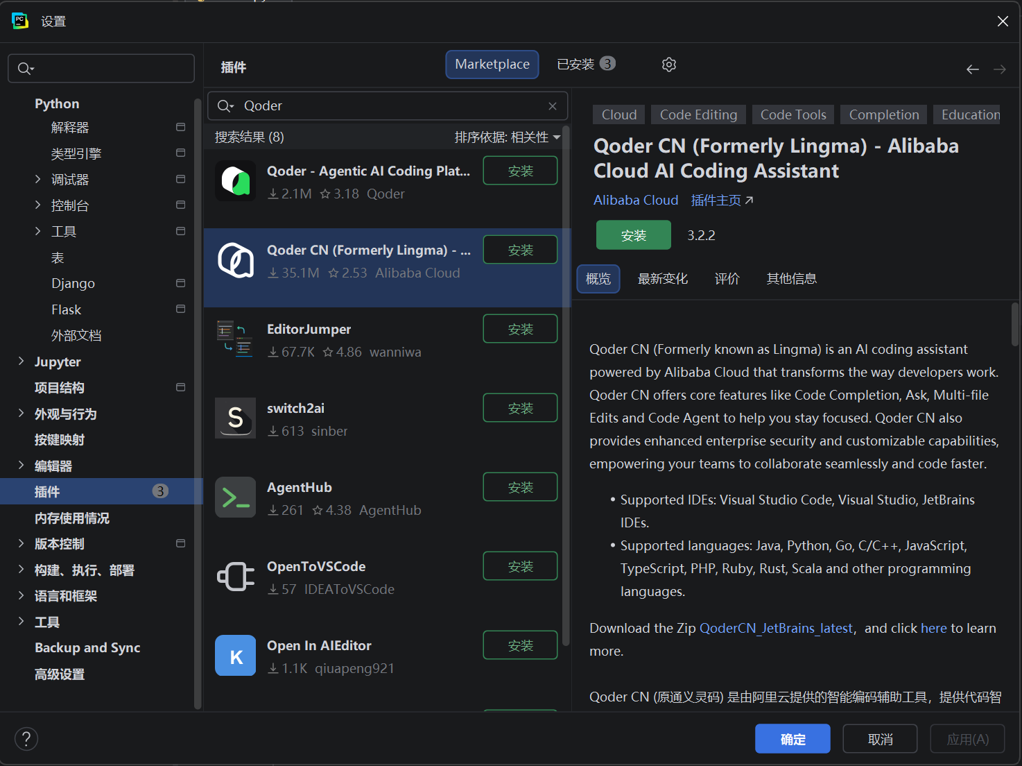Expand the 工具 node under Python
The image size is (1022, 766).
[x=38, y=231]
